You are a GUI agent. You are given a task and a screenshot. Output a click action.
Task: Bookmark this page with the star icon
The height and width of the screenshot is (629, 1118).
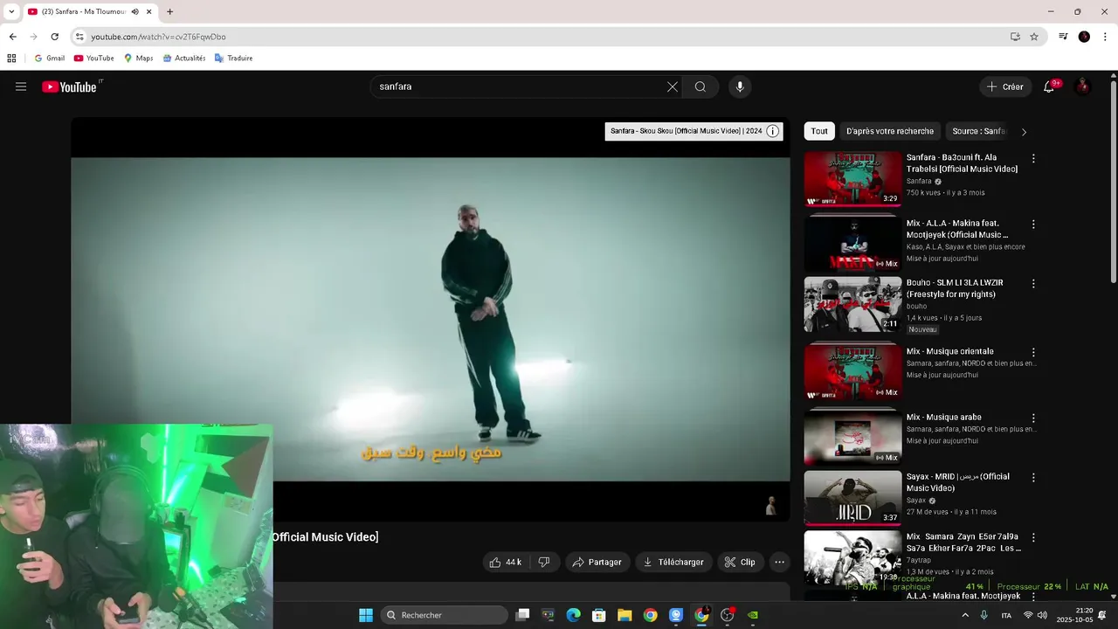[1034, 37]
